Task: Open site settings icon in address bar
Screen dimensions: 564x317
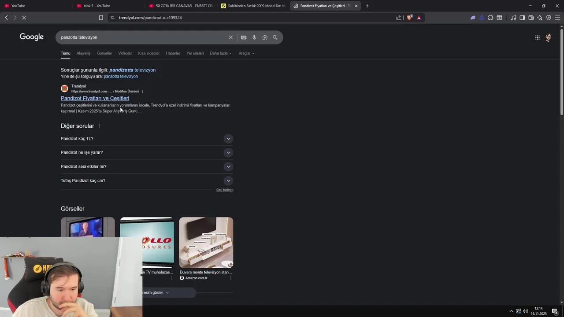Action: click(x=112, y=18)
